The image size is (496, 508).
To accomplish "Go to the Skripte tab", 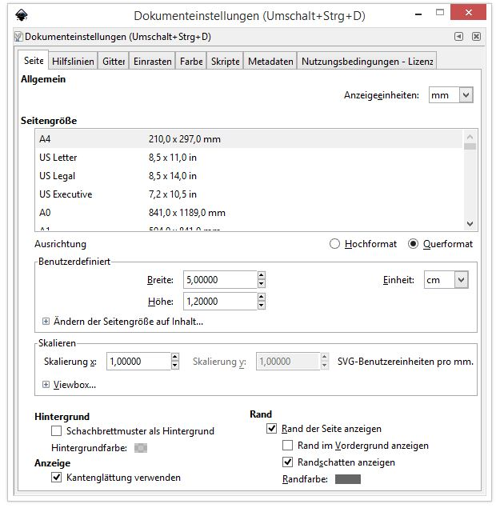I will tap(225, 62).
